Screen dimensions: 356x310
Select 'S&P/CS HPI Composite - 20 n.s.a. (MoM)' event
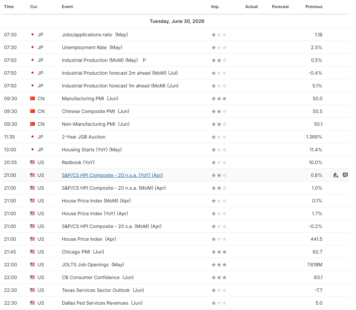[114, 188]
